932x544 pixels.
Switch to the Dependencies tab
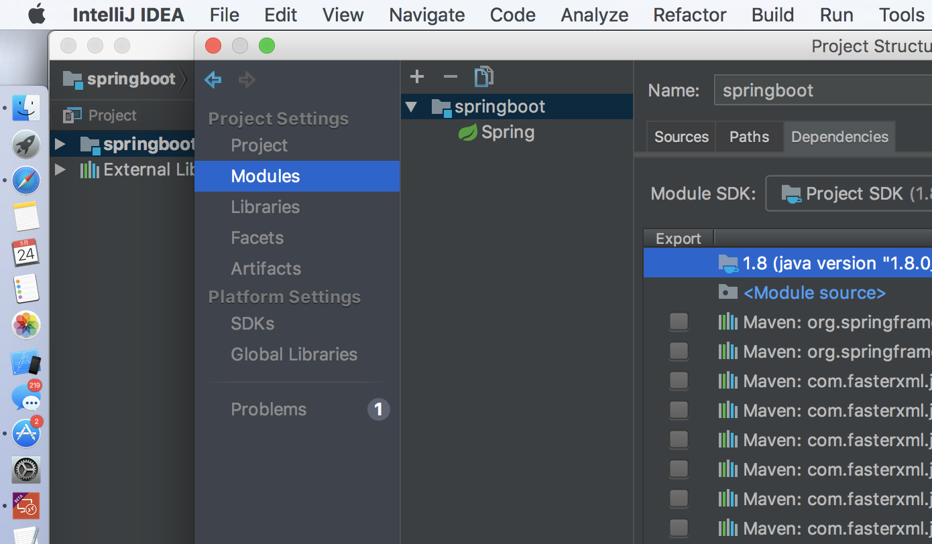point(839,137)
